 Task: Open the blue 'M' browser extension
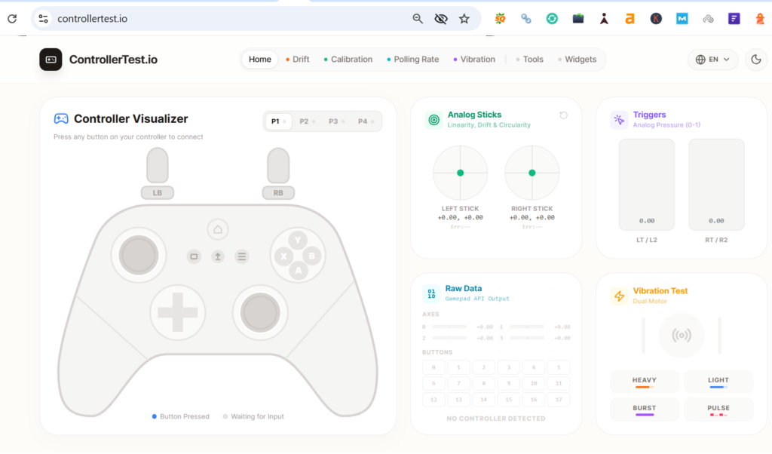click(x=682, y=19)
